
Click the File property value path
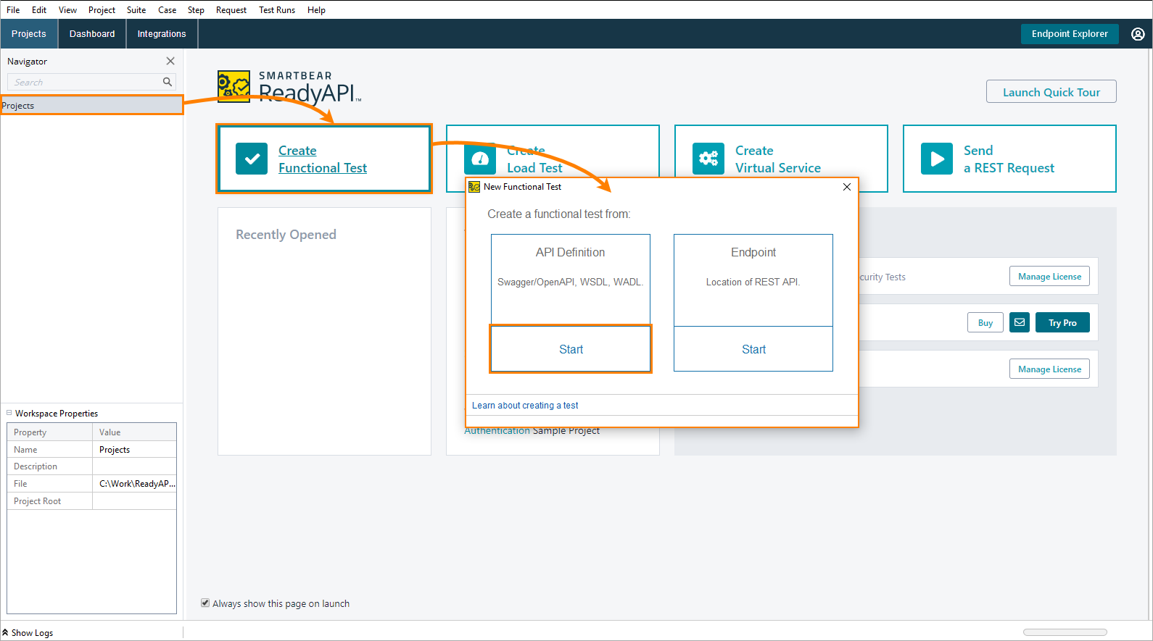pos(134,484)
